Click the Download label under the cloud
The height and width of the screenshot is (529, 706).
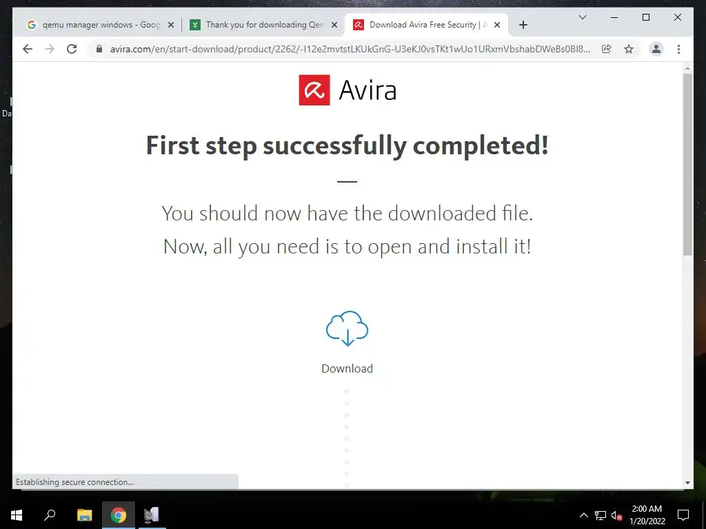tap(347, 369)
